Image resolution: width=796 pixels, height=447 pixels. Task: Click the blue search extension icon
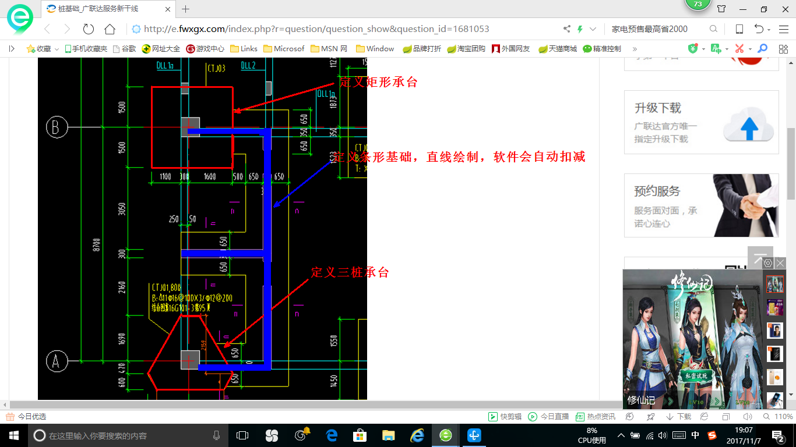point(762,49)
